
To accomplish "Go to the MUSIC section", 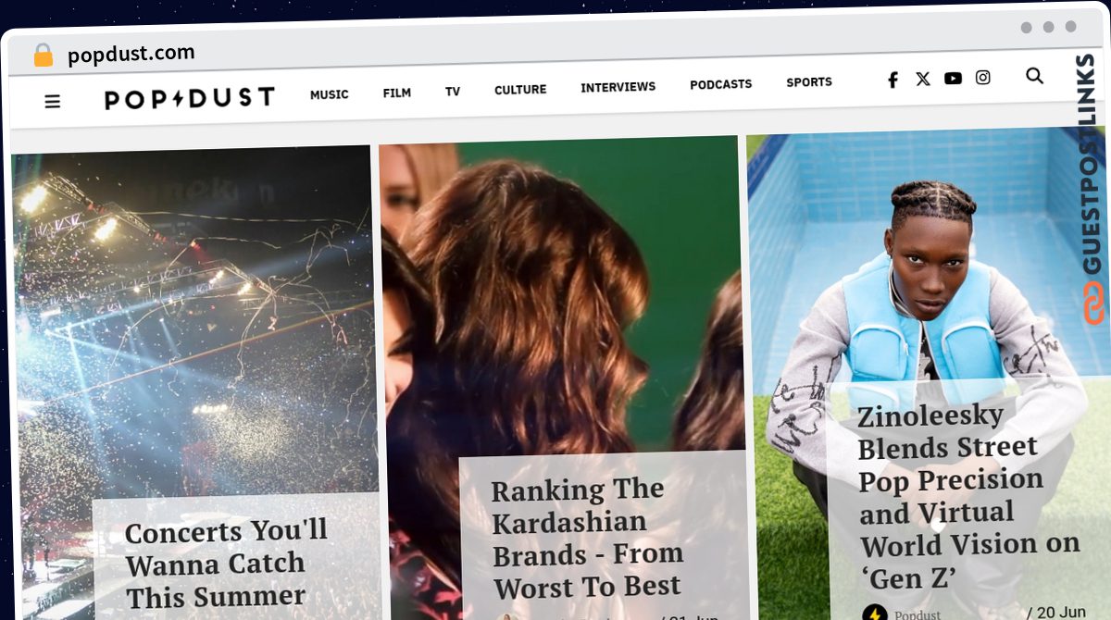I will [330, 94].
